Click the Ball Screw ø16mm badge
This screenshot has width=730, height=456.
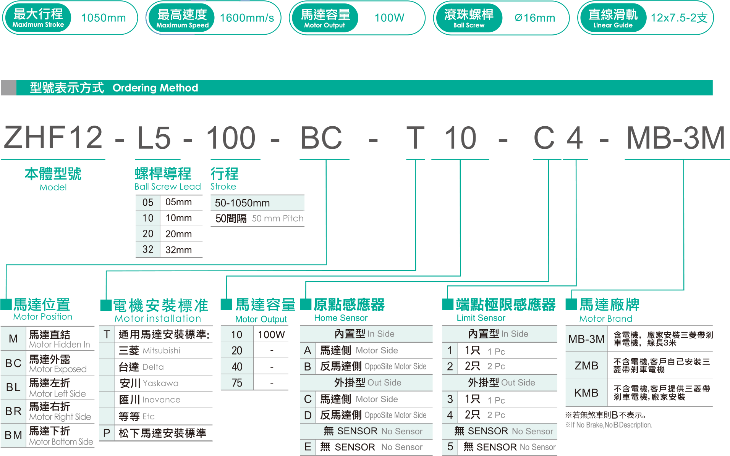click(x=501, y=18)
